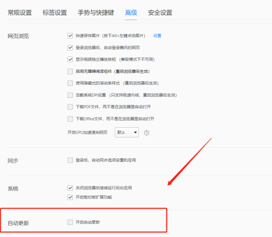Screen dimensions: 272x237
Task: Uncheck 关闭浏览器后继续运行后台应用
Action: coord(70,188)
